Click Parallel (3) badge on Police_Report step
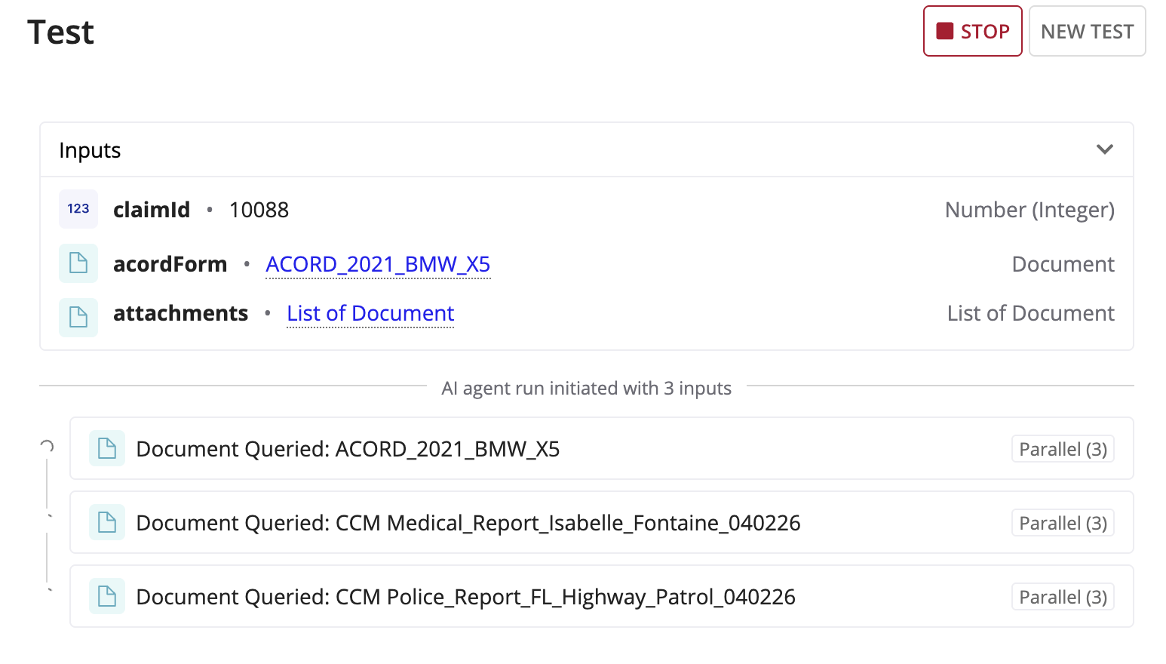Viewport: 1166px width, 664px height. coord(1063,597)
